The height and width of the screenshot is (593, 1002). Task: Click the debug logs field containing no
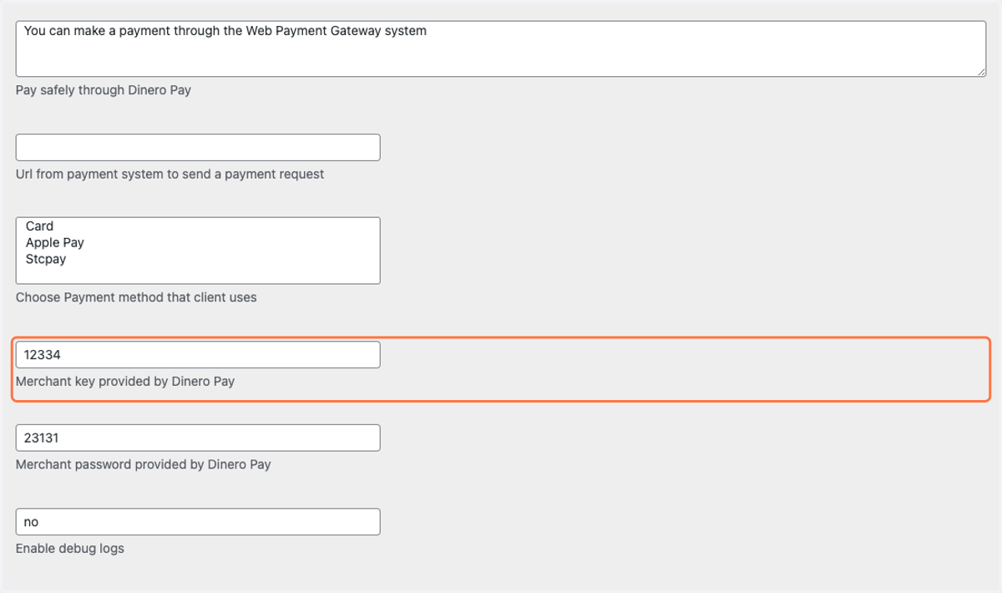click(x=198, y=522)
